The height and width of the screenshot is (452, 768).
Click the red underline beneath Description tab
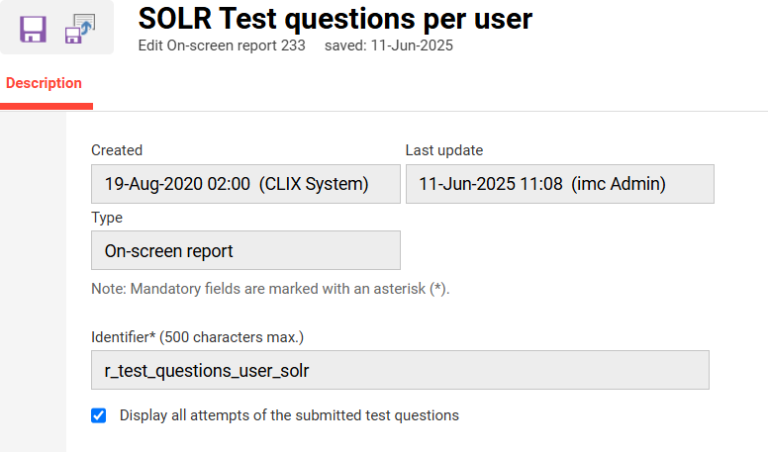(x=47, y=106)
